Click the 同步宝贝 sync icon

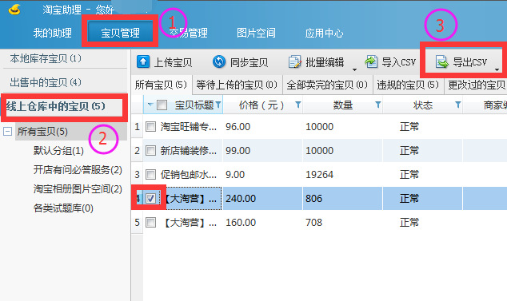(x=219, y=61)
